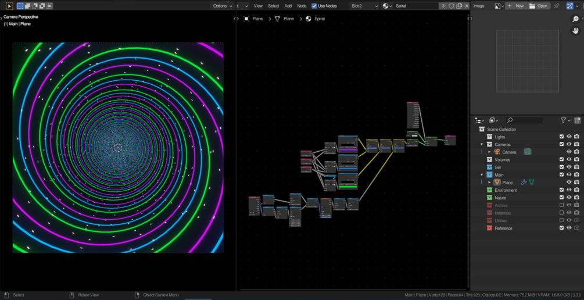Screen dimensions: 584x300
Task: Open the node editor Select menu
Action: 273,6
